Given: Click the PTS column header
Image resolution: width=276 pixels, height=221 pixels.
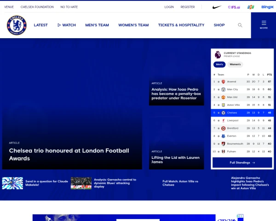Looking at the screenshot, I should [x=269, y=75].
